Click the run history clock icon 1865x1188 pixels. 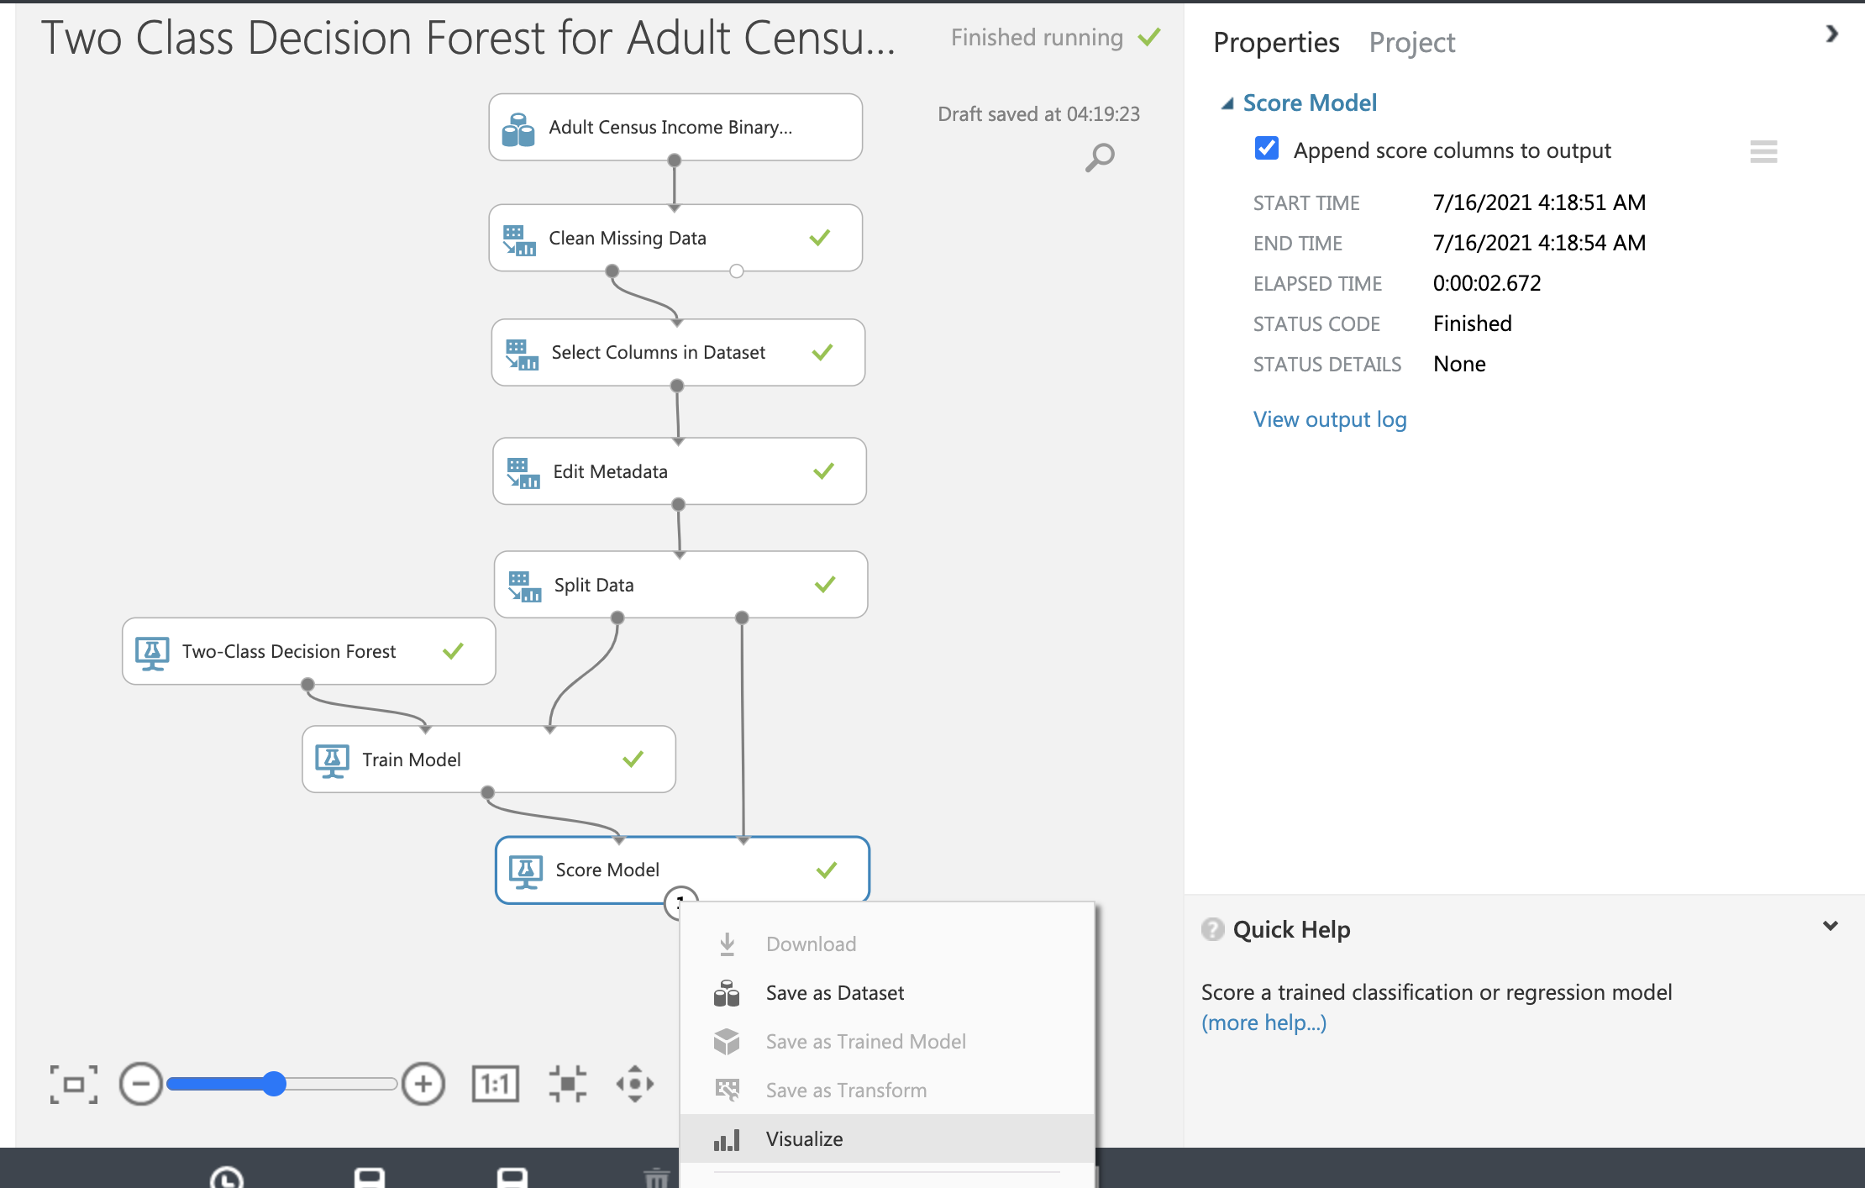coord(227,1180)
